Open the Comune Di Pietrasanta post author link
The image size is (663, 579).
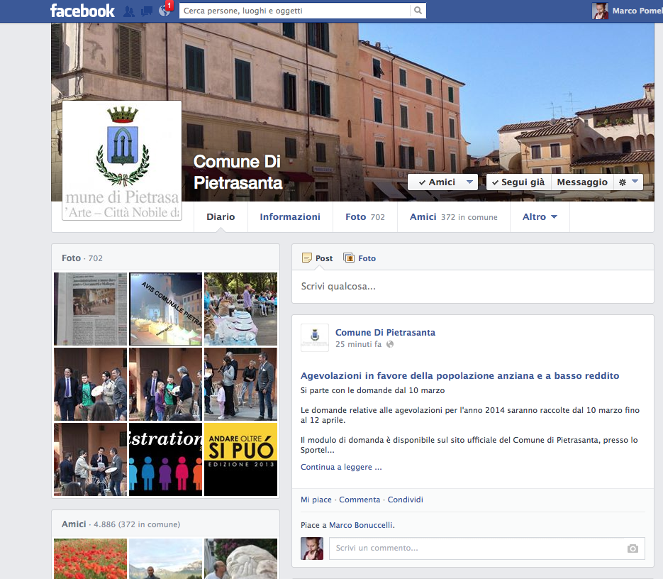(385, 333)
